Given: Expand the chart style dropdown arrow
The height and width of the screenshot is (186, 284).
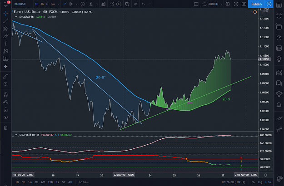Looking at the screenshot, I should pyautogui.click(x=76, y=4).
